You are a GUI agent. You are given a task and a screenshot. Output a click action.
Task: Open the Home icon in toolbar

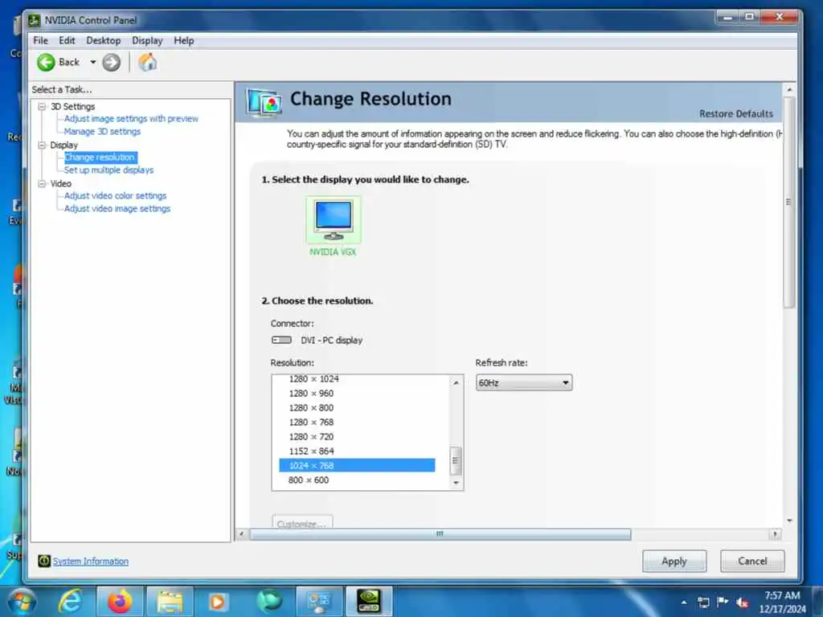148,62
